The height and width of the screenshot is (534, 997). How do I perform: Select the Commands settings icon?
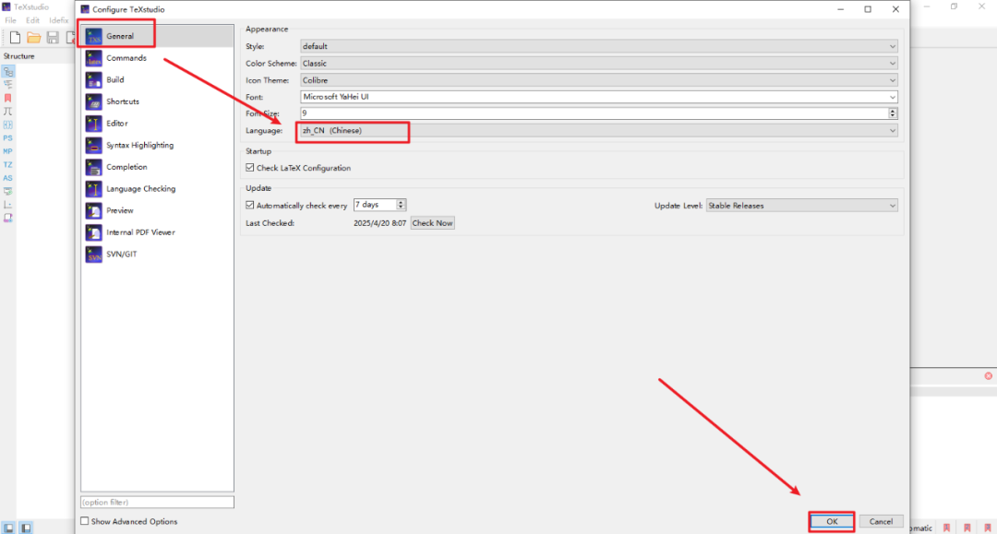click(94, 58)
